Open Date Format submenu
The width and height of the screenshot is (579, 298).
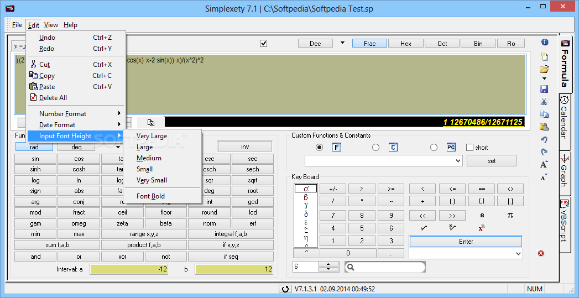coord(76,125)
